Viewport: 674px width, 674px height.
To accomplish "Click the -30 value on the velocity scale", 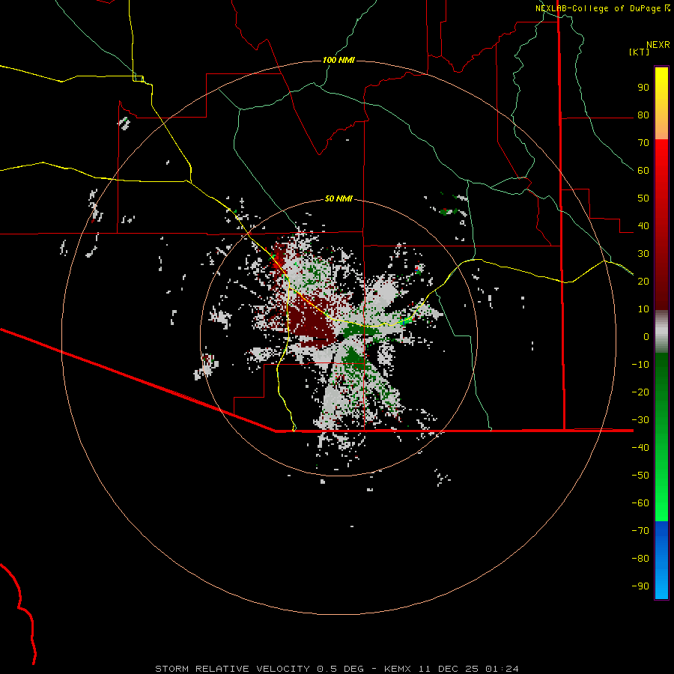I will [x=640, y=420].
